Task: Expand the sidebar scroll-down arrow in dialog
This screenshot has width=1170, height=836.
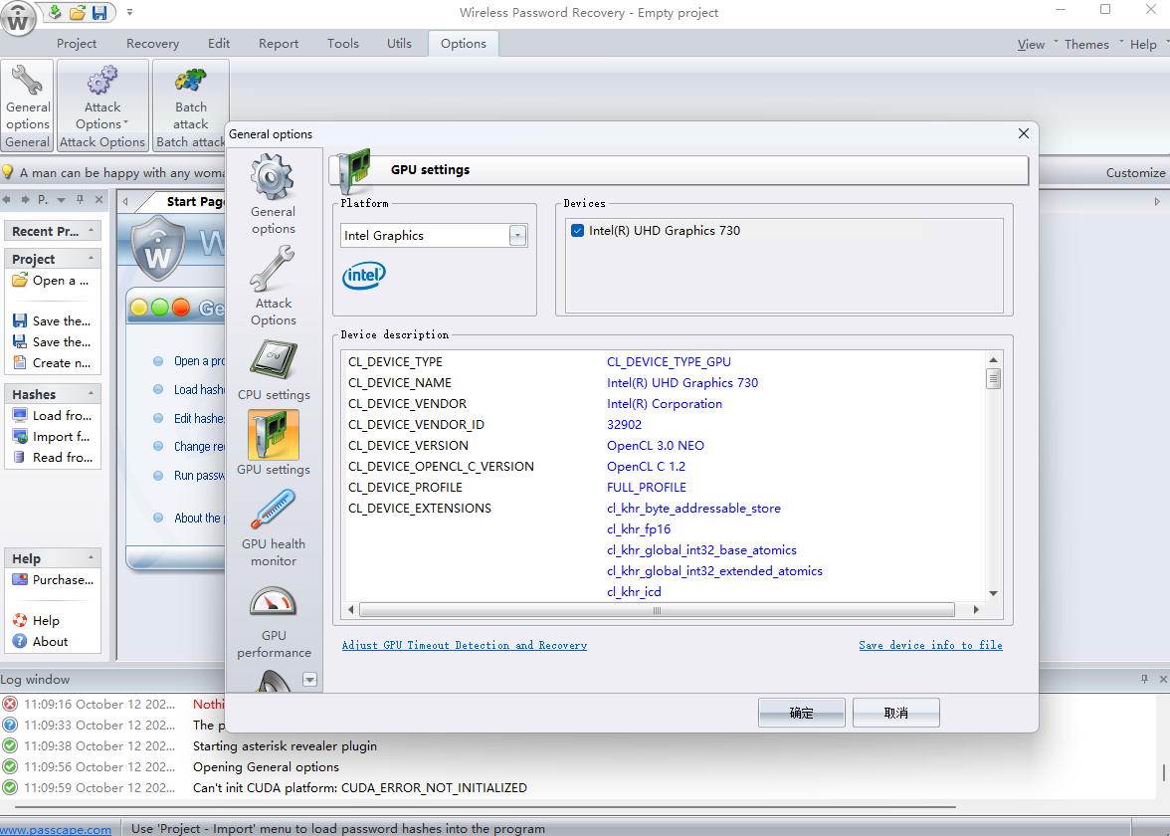Action: 309,679
